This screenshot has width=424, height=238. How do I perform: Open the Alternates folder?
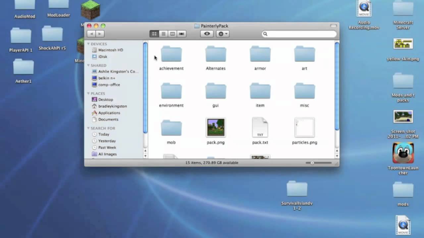[216, 54]
